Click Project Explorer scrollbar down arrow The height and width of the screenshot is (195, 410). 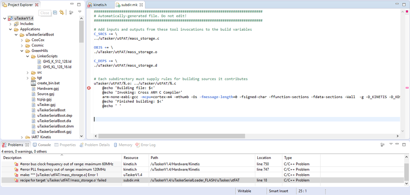coord(81,136)
